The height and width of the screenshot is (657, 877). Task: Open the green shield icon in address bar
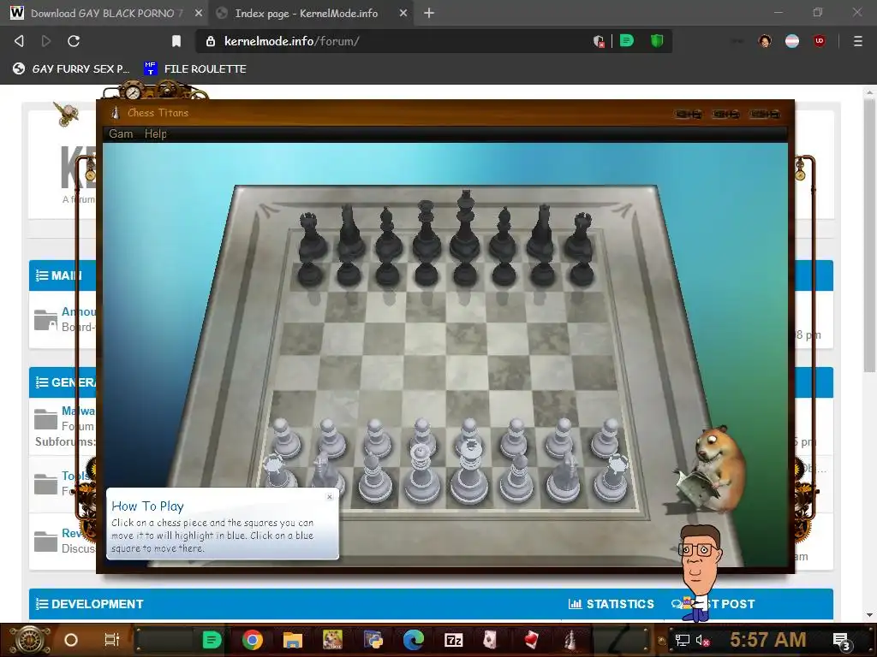(657, 40)
